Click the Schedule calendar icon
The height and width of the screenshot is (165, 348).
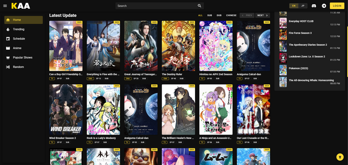click(x=8, y=39)
